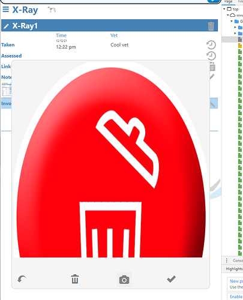The height and width of the screenshot is (300, 243).
Task: Click the Taken label
Action: click(8, 45)
